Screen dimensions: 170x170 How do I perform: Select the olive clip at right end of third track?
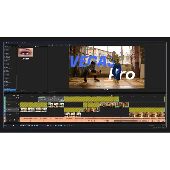point(147,110)
